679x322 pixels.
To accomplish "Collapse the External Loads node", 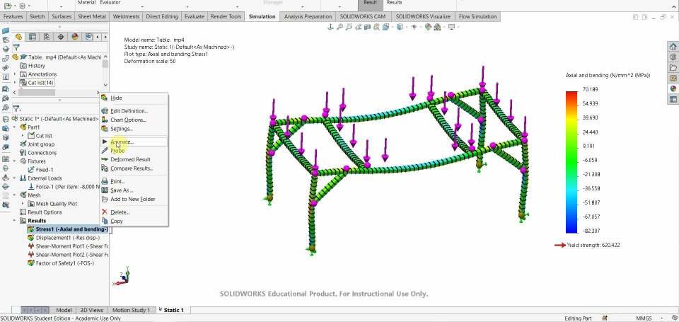I will pyautogui.click(x=14, y=178).
